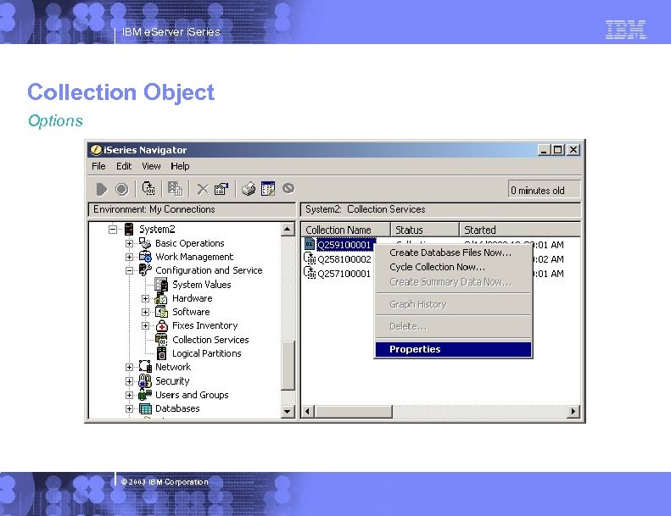Click the System2 server icon
This screenshot has width=671, height=516.
tap(129, 229)
